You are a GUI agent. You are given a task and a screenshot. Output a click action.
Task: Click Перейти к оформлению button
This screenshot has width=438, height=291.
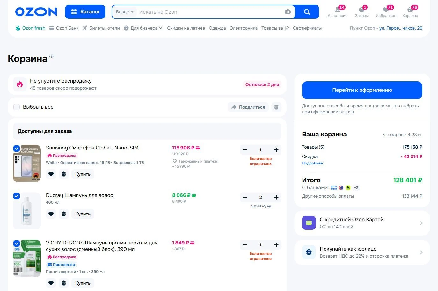point(362,90)
